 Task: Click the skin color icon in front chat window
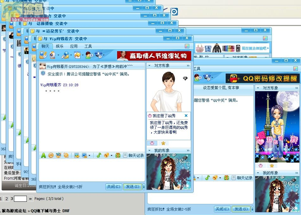[x=187, y=46]
